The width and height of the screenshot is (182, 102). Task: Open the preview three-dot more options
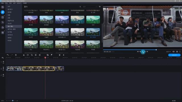(180, 52)
